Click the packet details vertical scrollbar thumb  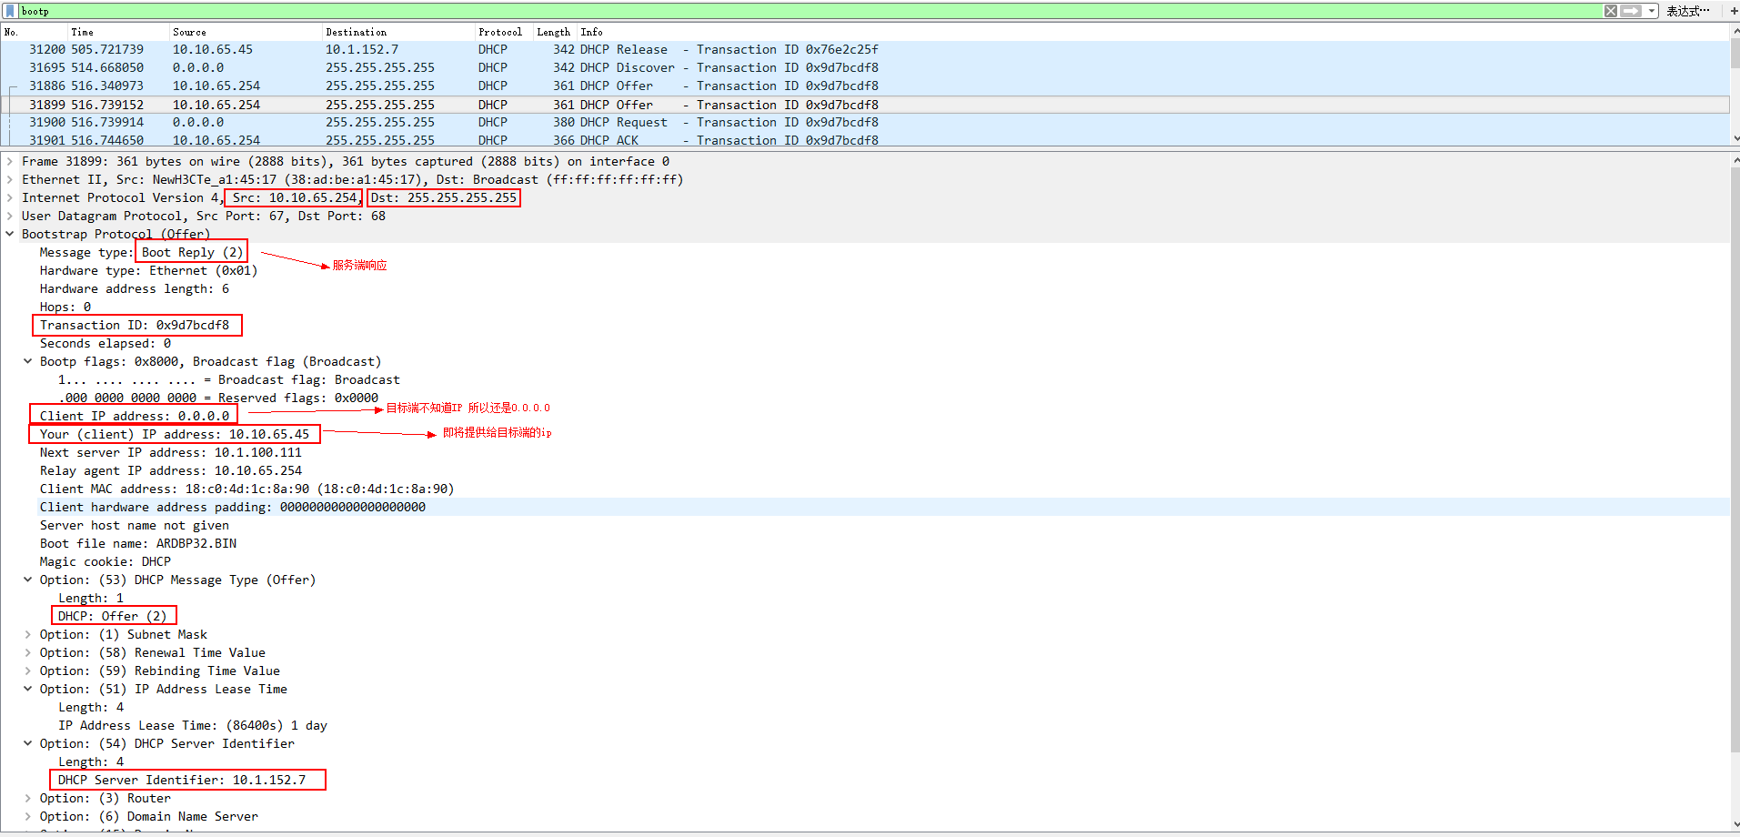point(1735,459)
